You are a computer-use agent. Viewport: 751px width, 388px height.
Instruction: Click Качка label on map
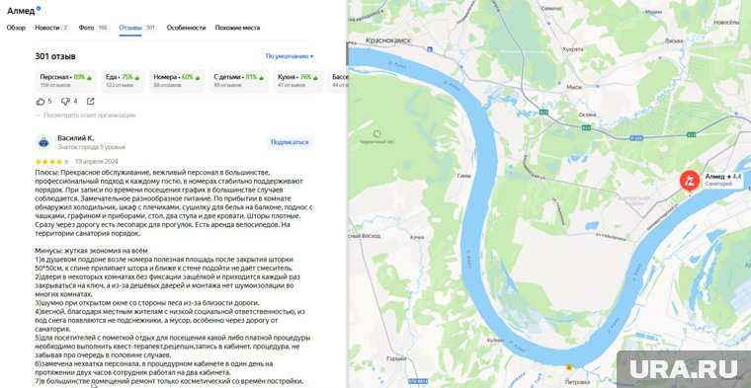tap(417, 237)
